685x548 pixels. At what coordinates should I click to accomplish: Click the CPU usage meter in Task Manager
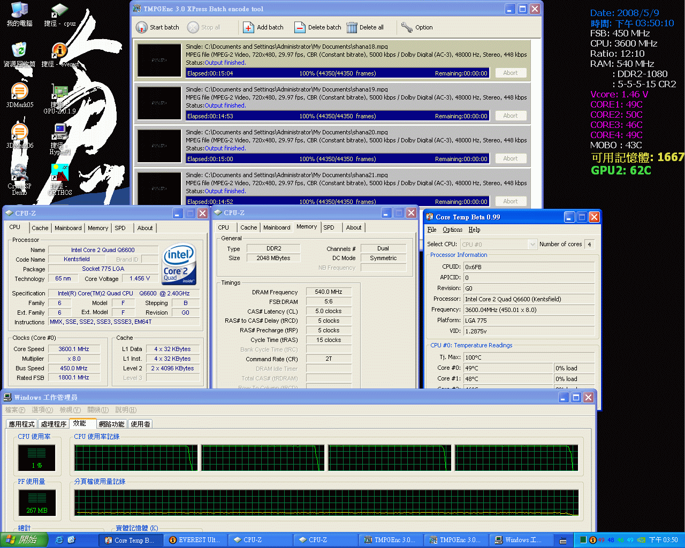click(36, 458)
